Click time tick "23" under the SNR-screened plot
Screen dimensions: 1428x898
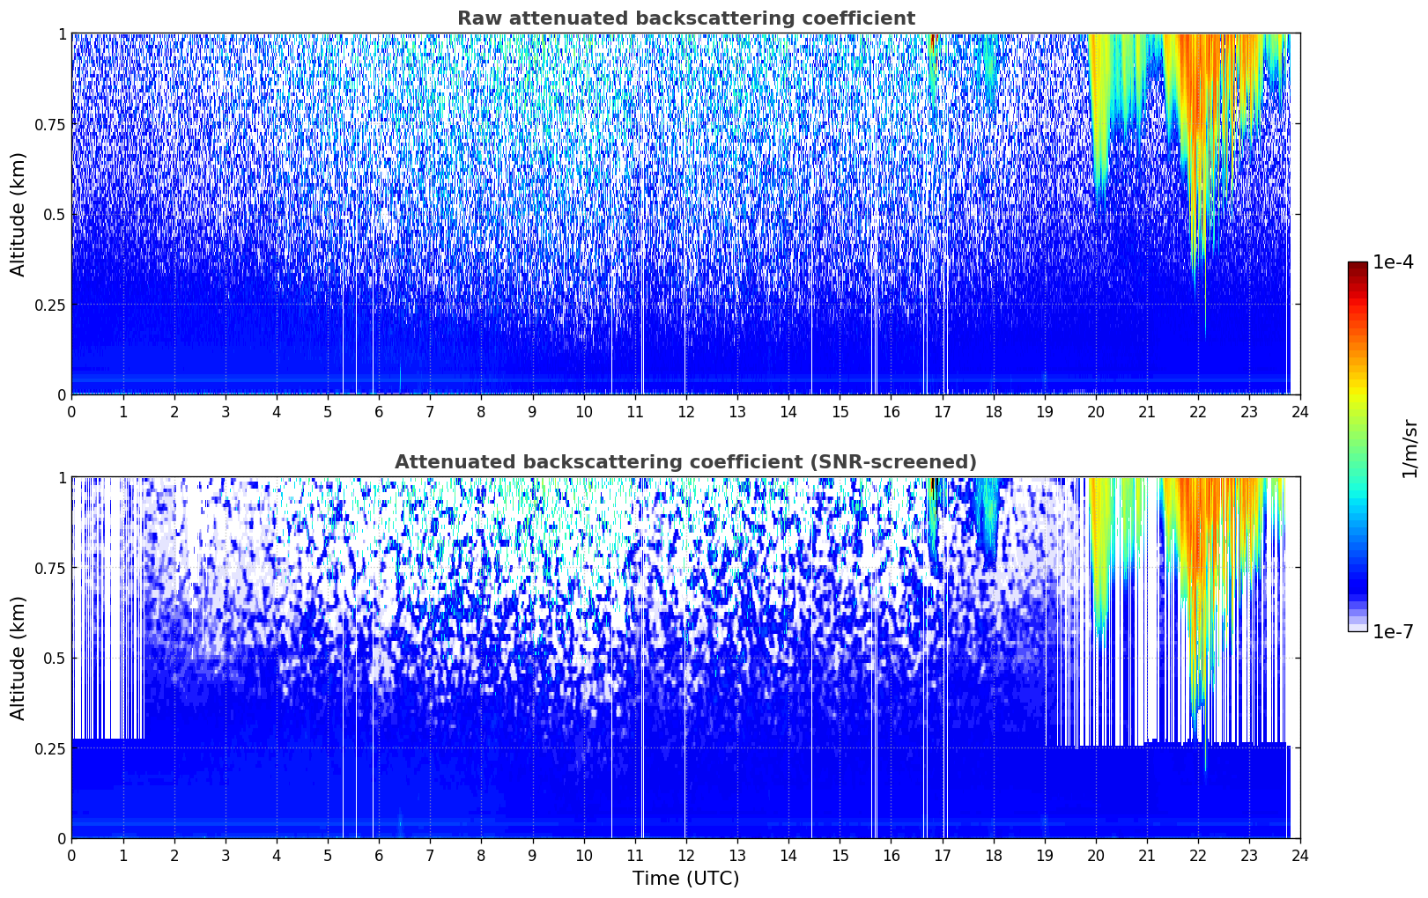pos(1248,855)
